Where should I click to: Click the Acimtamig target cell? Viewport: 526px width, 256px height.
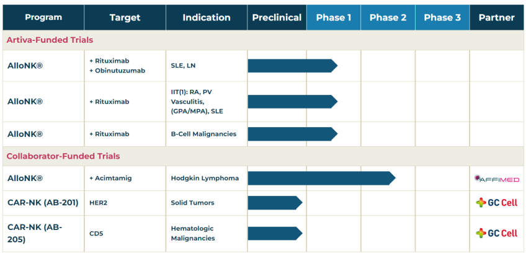[110, 179]
